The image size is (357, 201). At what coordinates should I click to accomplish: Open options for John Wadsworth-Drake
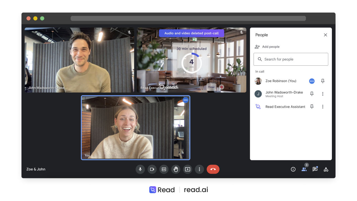tap(323, 94)
